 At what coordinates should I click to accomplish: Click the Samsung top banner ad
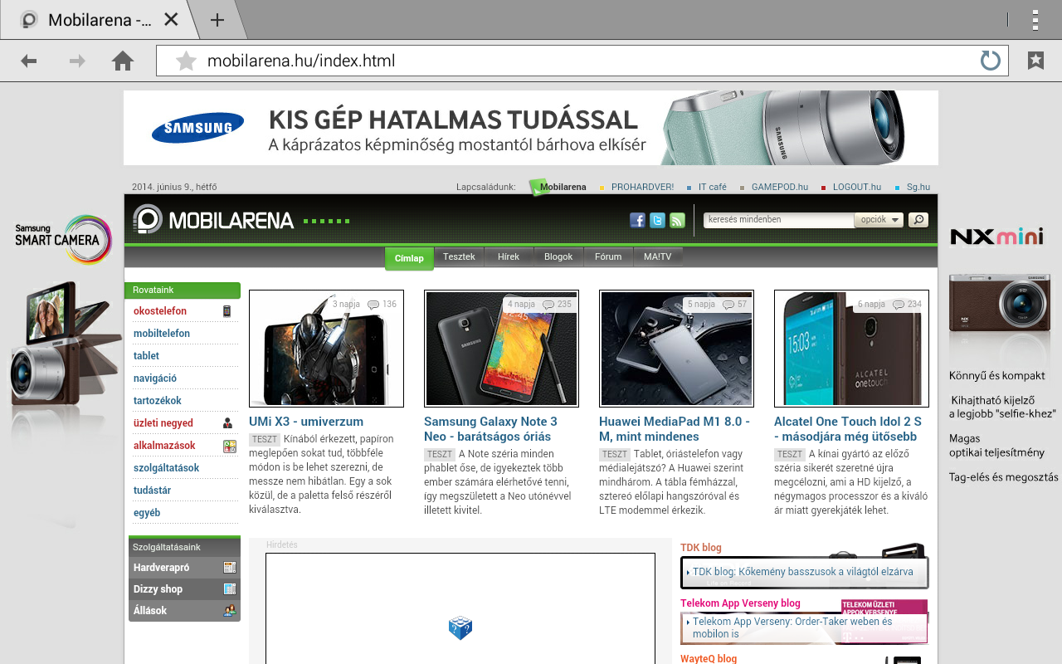pos(531,128)
